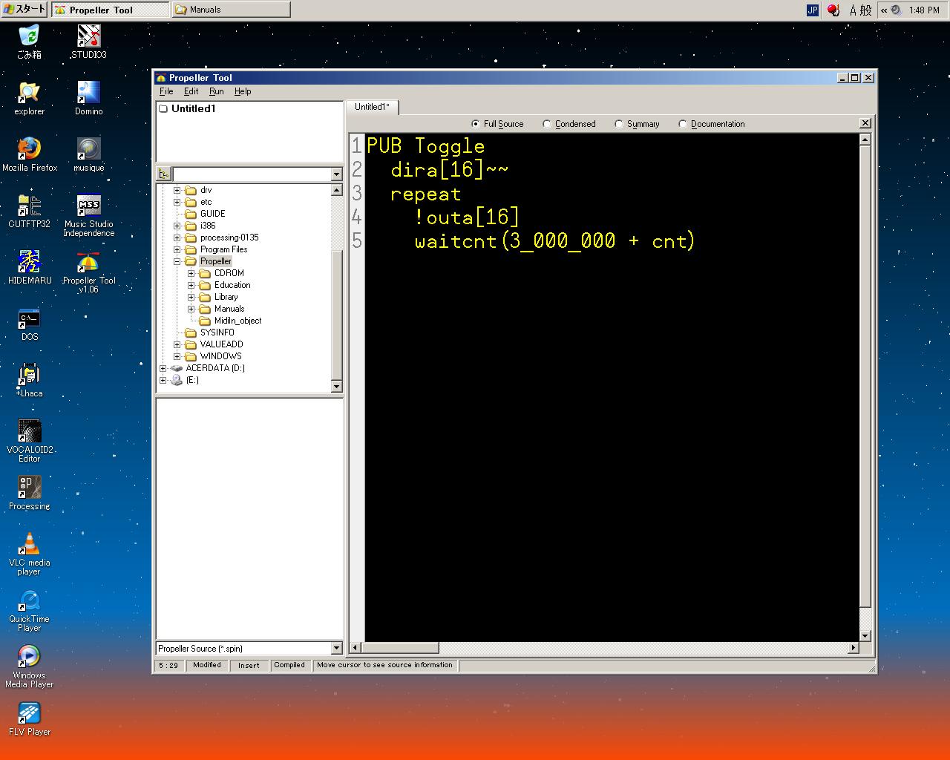Click the Manuals taskbar button
Viewport: 950px width, 760px height.
pyautogui.click(x=231, y=10)
